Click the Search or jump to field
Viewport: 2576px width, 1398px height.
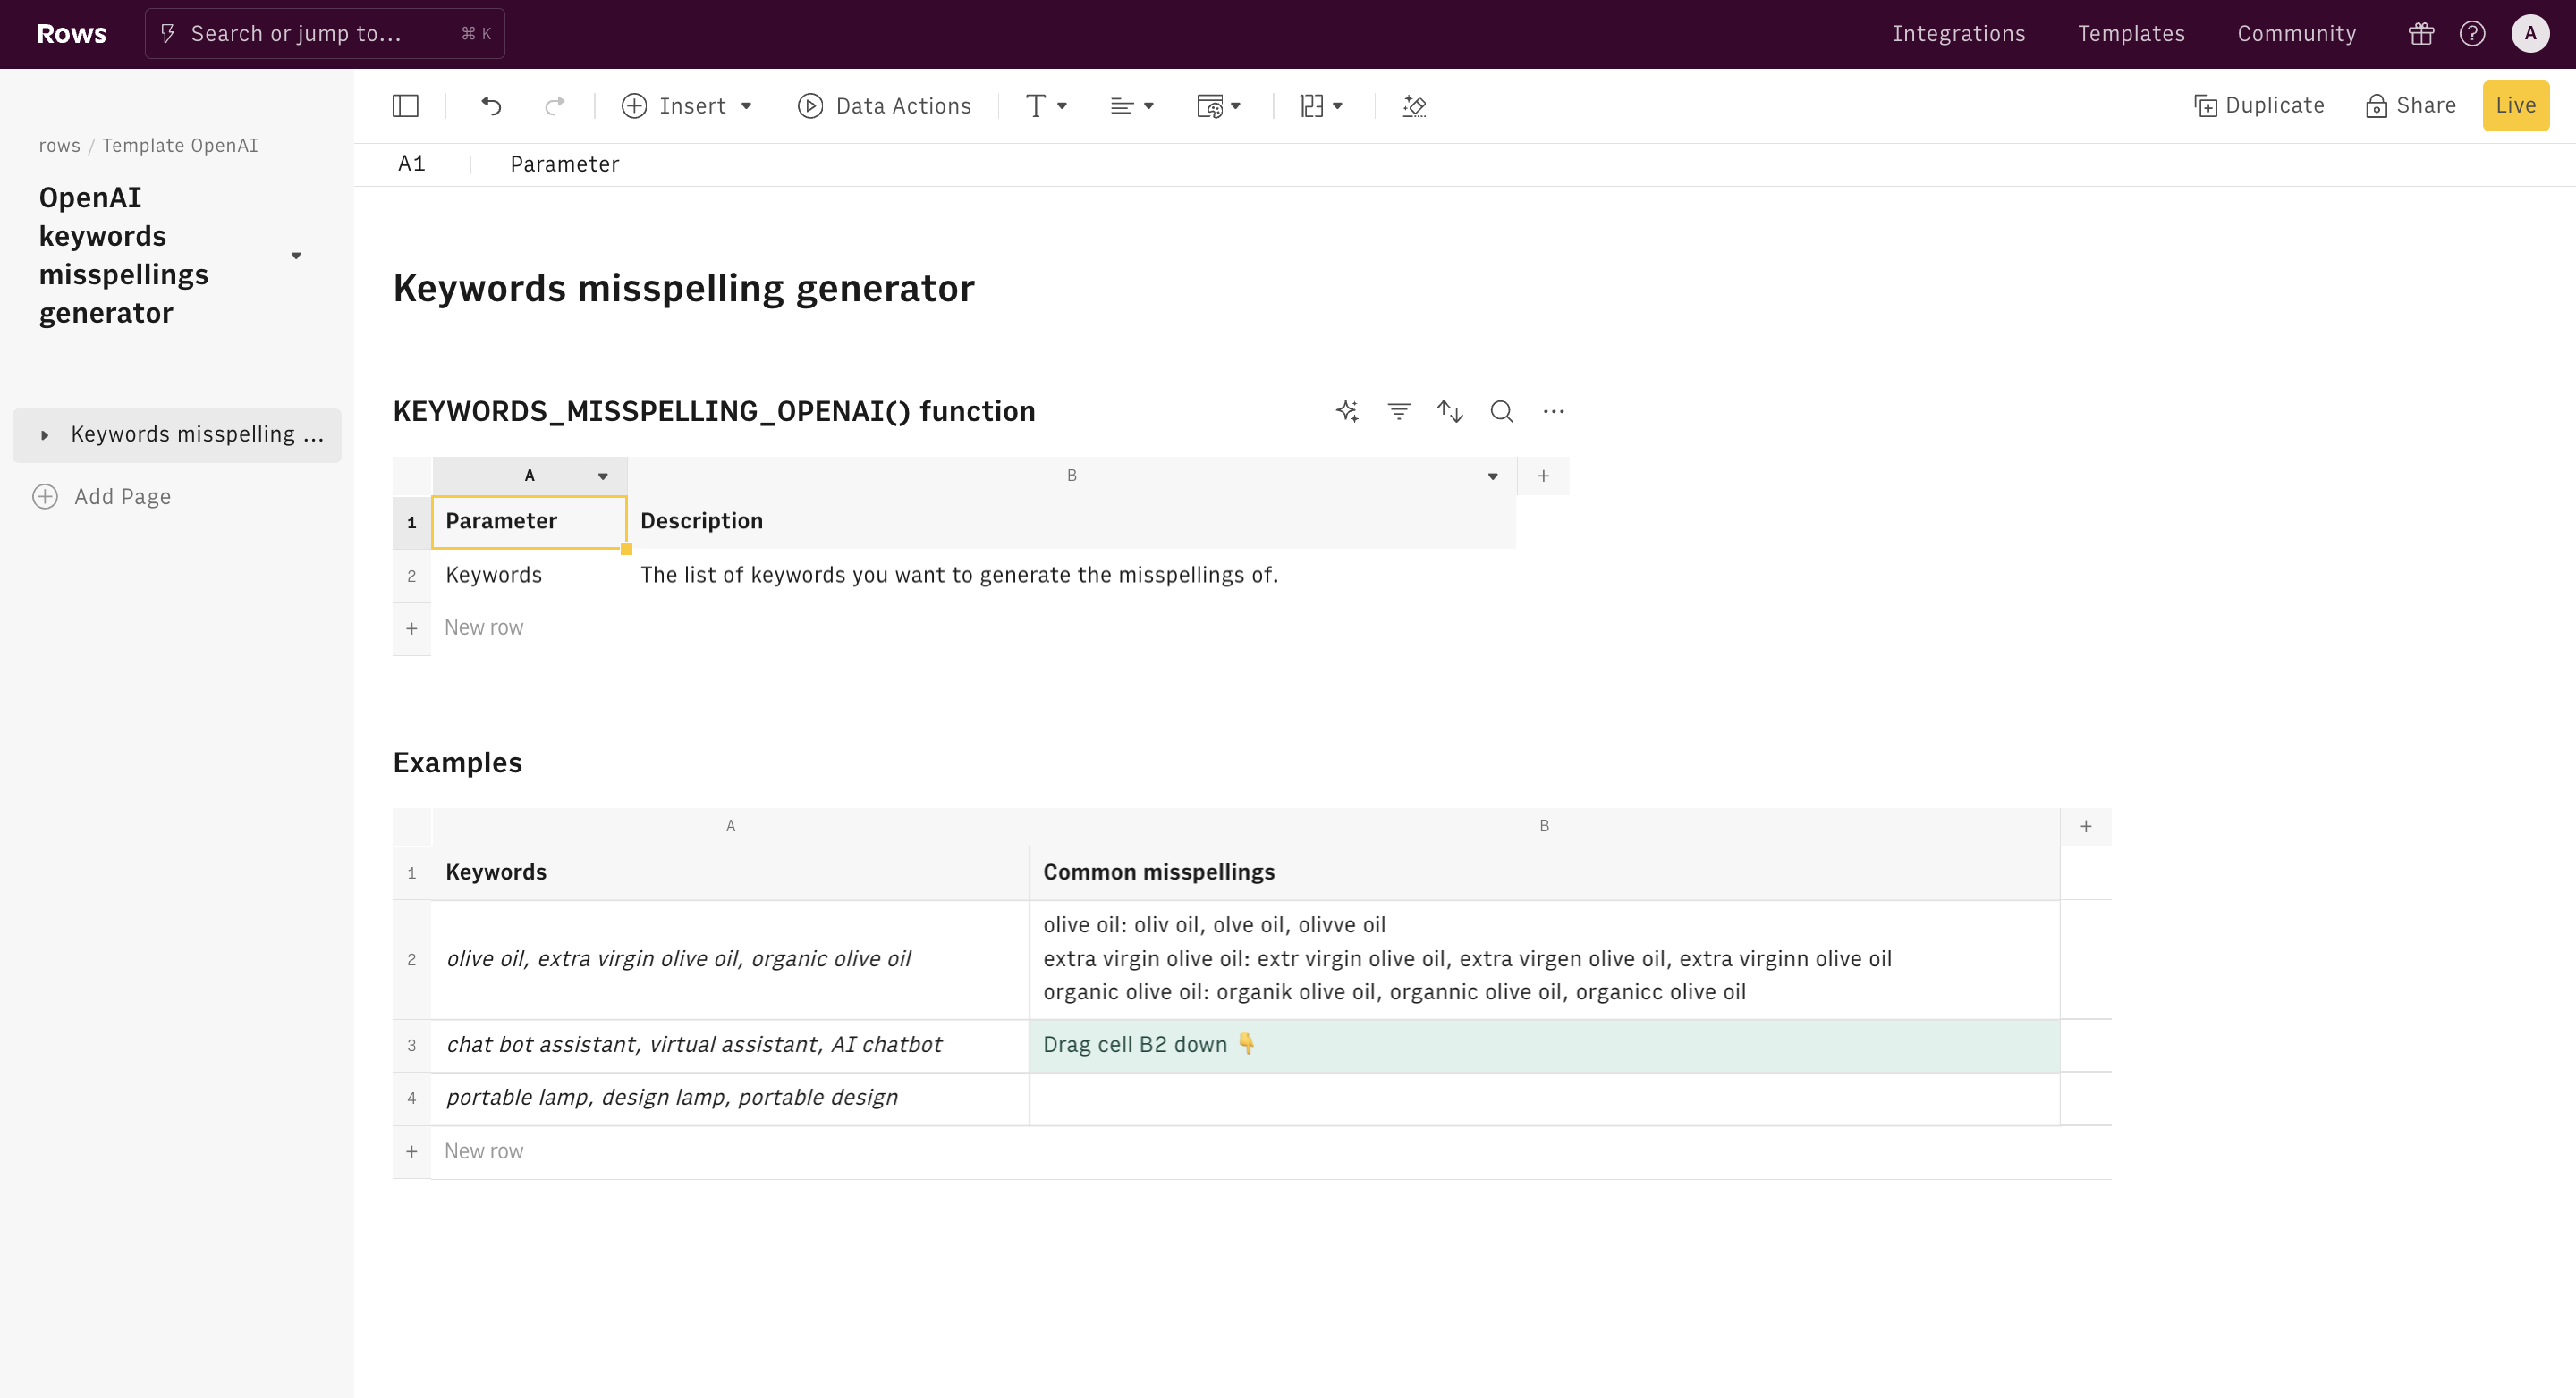324,34
